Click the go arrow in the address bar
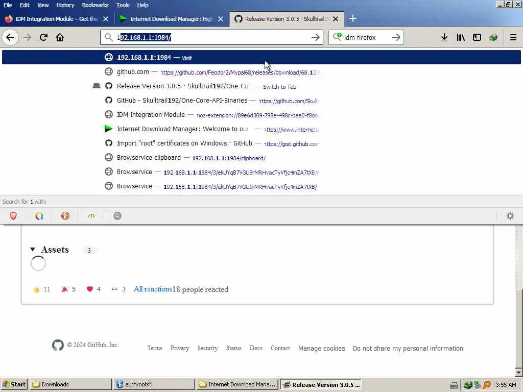 (x=316, y=37)
